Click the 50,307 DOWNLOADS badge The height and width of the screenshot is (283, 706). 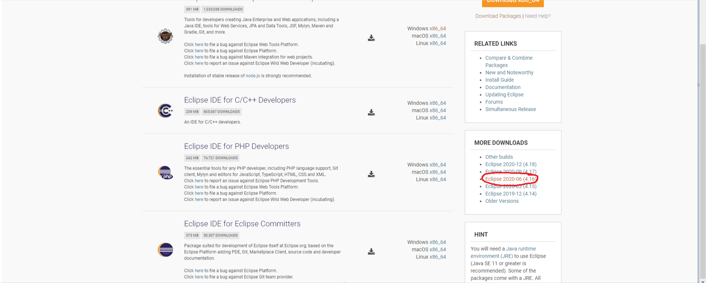221,236
